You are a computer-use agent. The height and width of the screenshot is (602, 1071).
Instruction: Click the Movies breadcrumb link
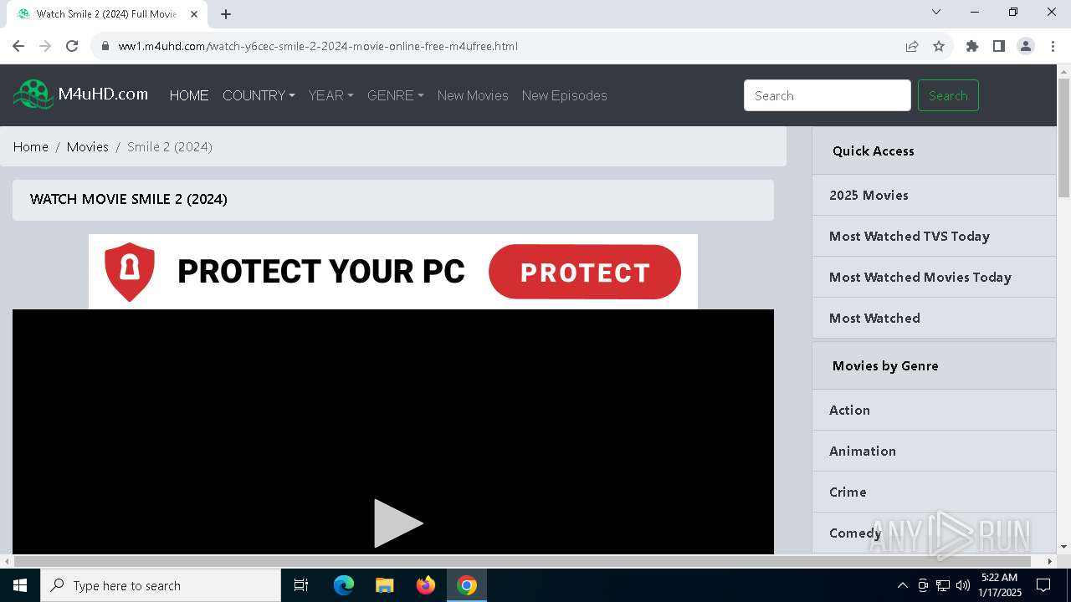coord(88,146)
